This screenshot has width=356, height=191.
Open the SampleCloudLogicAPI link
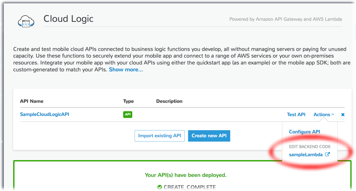point(44,114)
